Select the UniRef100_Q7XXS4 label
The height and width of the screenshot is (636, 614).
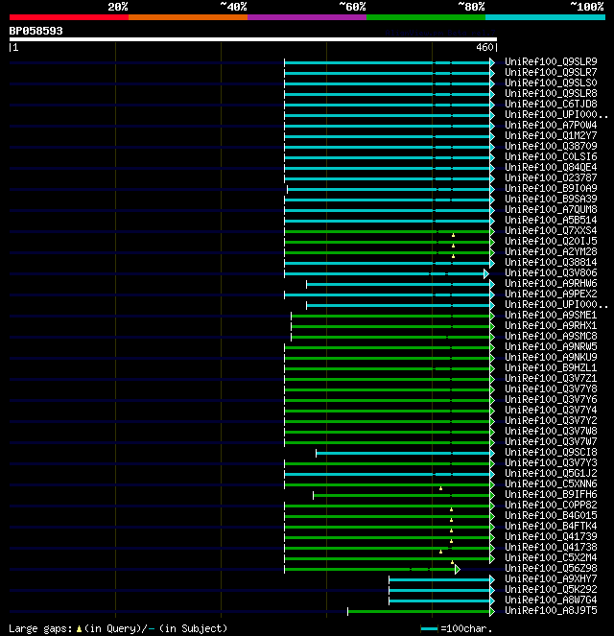[x=551, y=230]
